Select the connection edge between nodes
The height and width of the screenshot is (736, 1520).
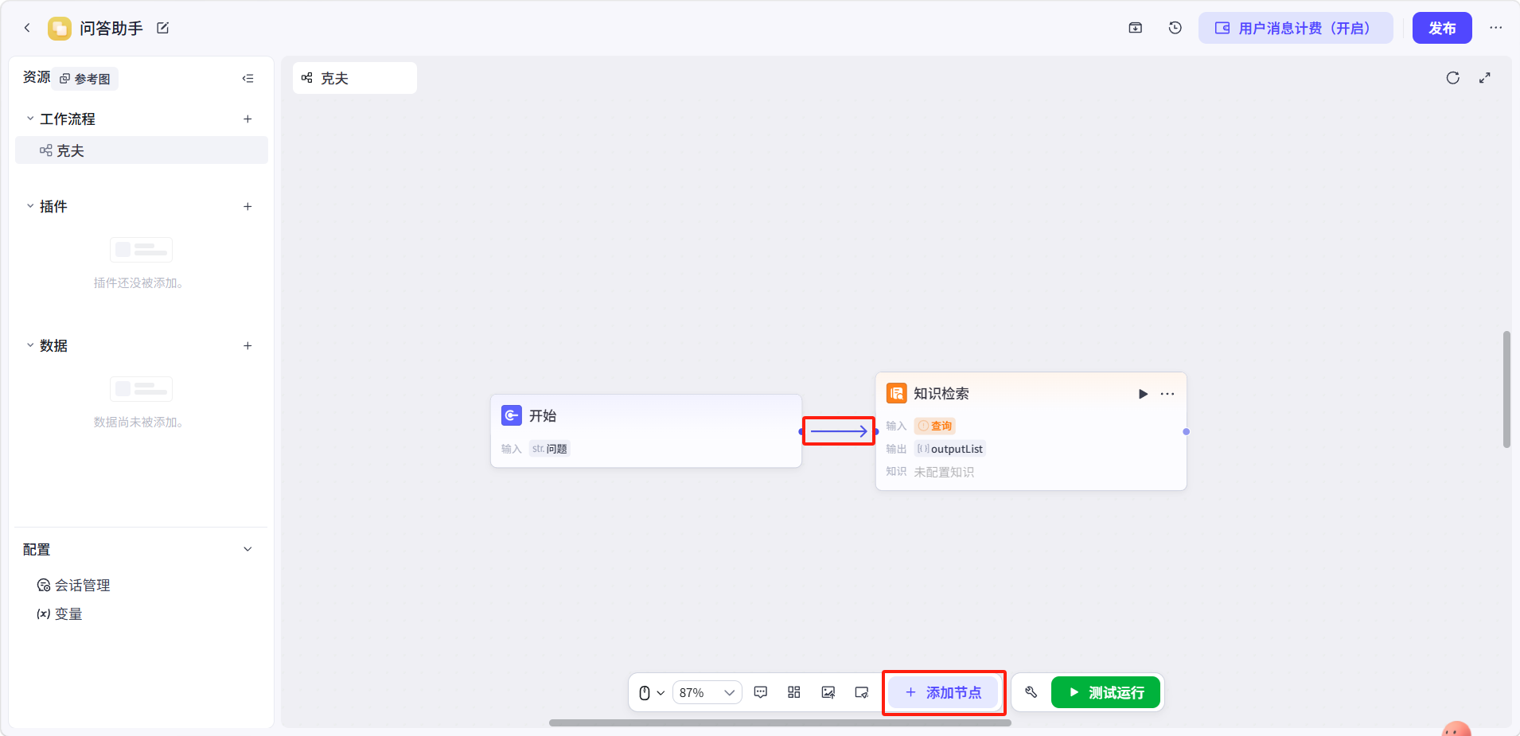pos(839,431)
